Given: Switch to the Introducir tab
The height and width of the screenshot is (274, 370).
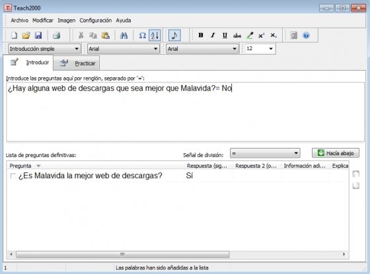Looking at the screenshot, I should point(28,63).
